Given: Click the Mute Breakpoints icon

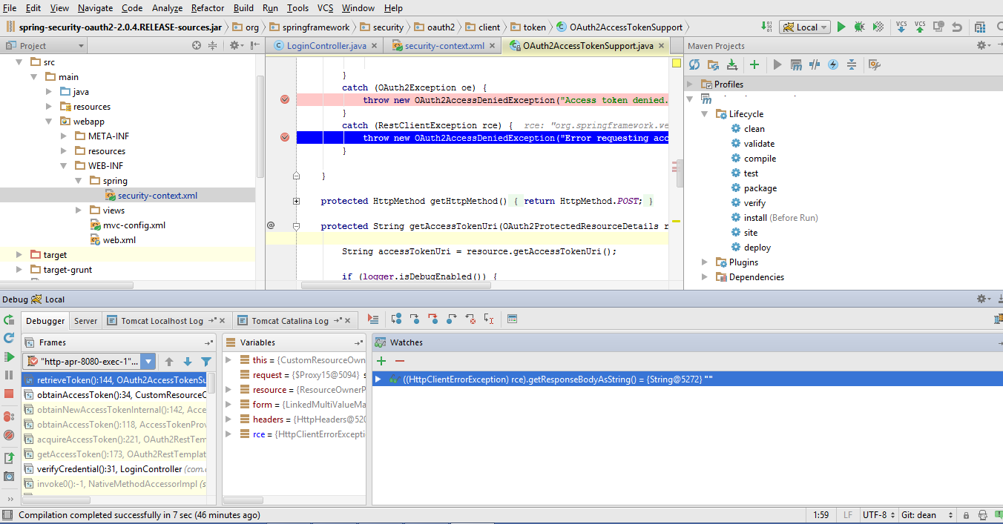Looking at the screenshot, I should [x=9, y=435].
